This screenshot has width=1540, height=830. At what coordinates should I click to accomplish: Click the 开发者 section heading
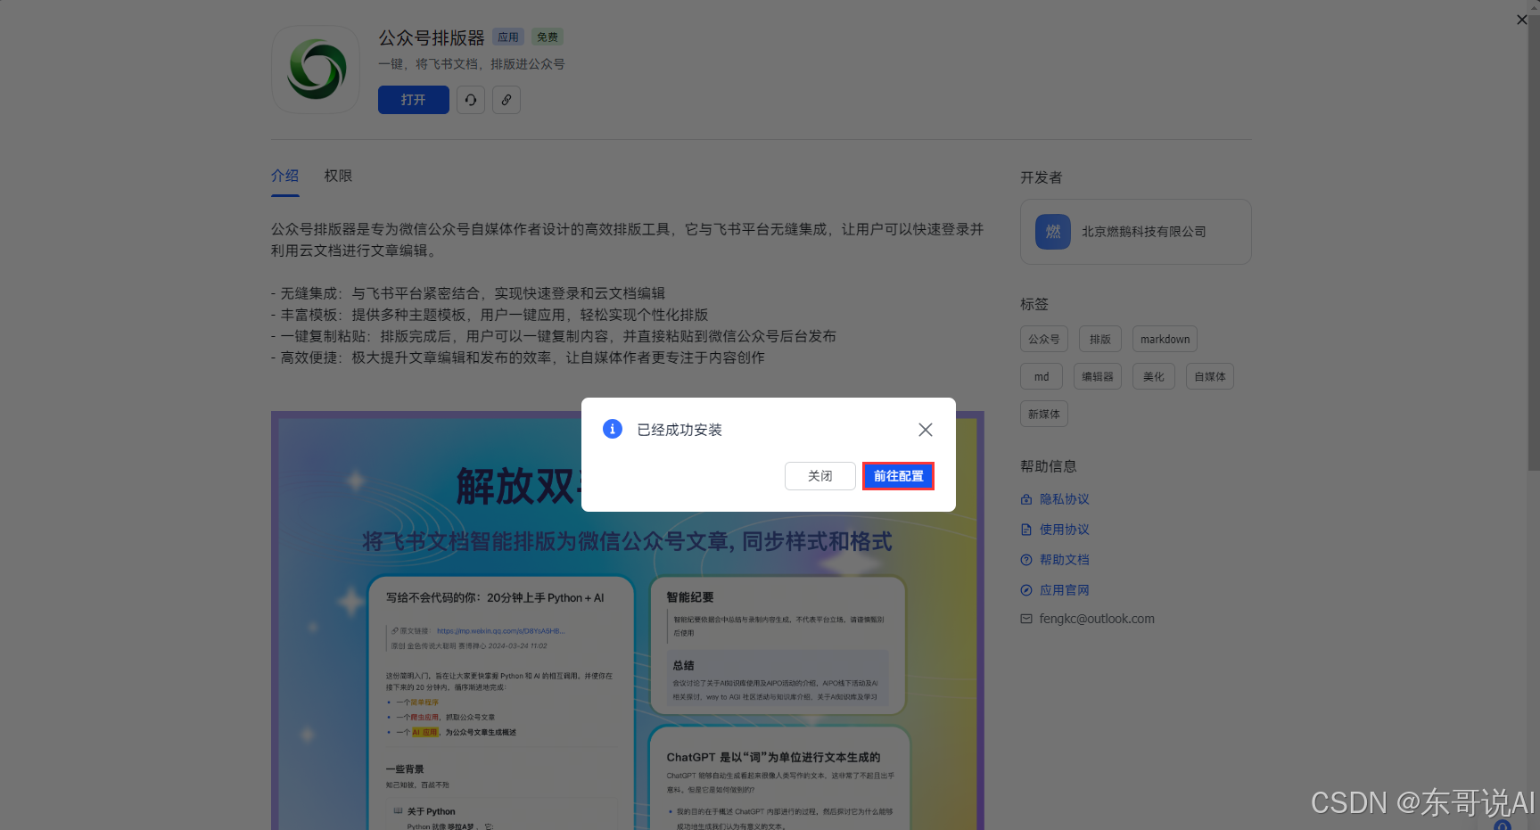point(1042,177)
